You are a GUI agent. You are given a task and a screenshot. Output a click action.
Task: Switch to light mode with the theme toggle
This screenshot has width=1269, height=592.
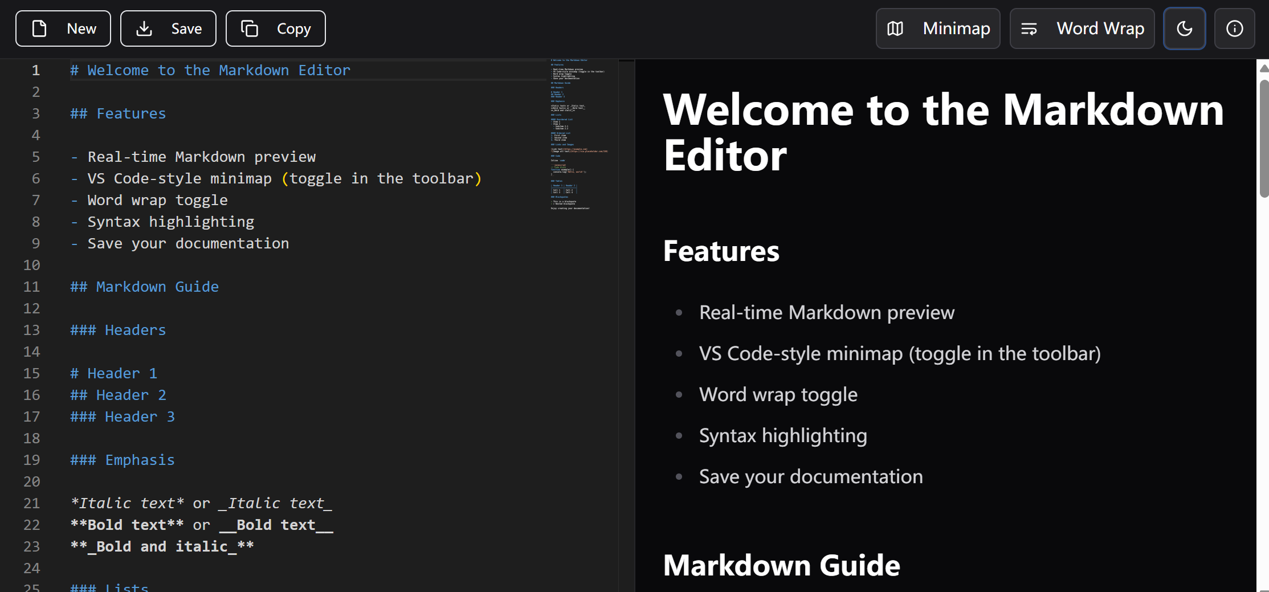coord(1185,28)
